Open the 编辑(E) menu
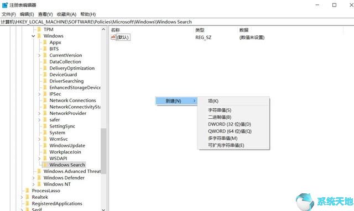This screenshot has height=211, width=354. click(27, 14)
